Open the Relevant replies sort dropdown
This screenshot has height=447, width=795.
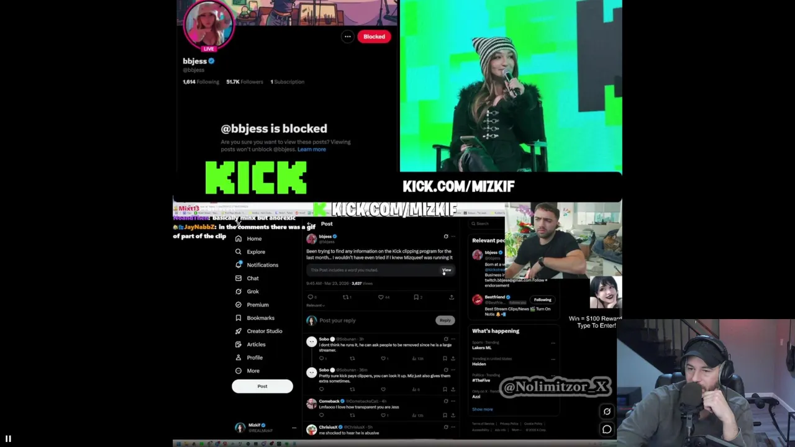(316, 305)
